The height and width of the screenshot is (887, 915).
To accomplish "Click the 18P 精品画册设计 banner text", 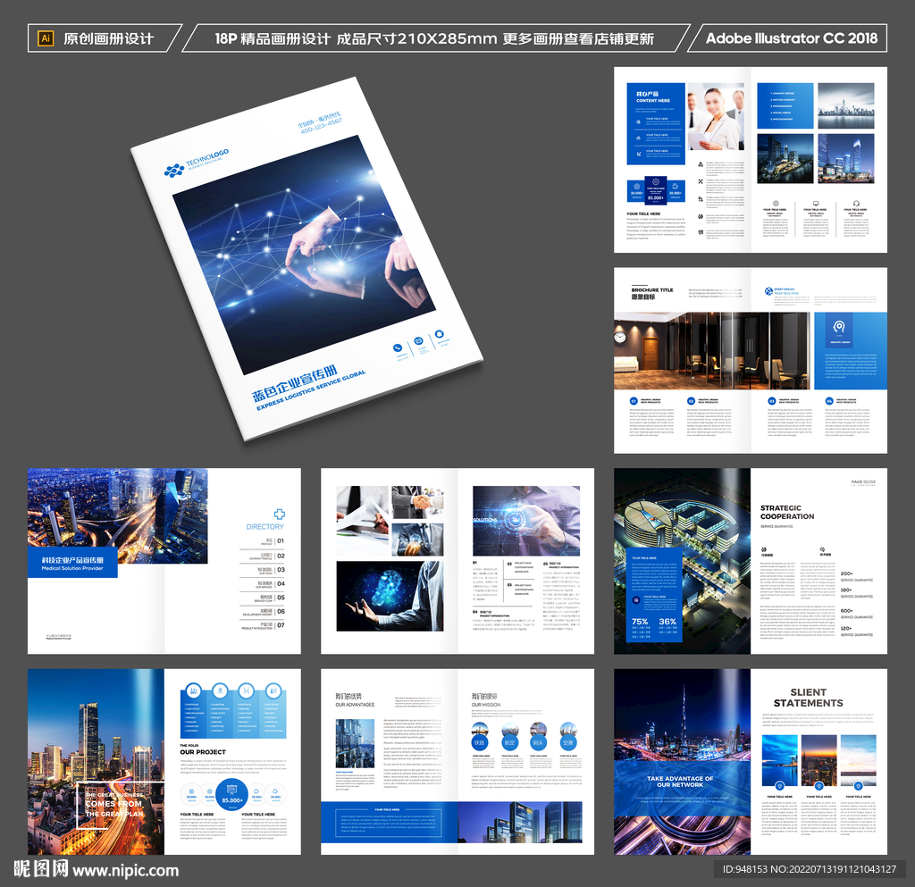I will coord(434,38).
